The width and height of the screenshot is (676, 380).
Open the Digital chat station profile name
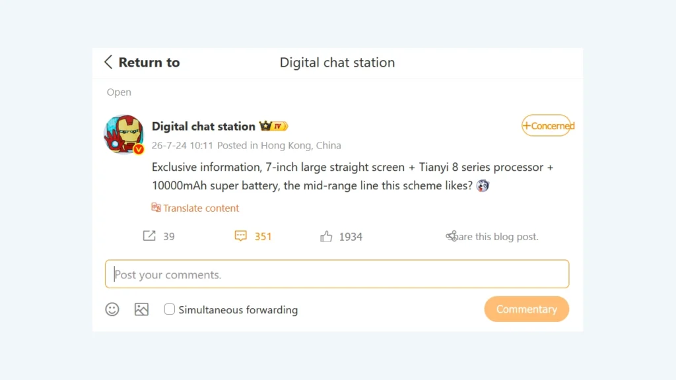coord(203,126)
